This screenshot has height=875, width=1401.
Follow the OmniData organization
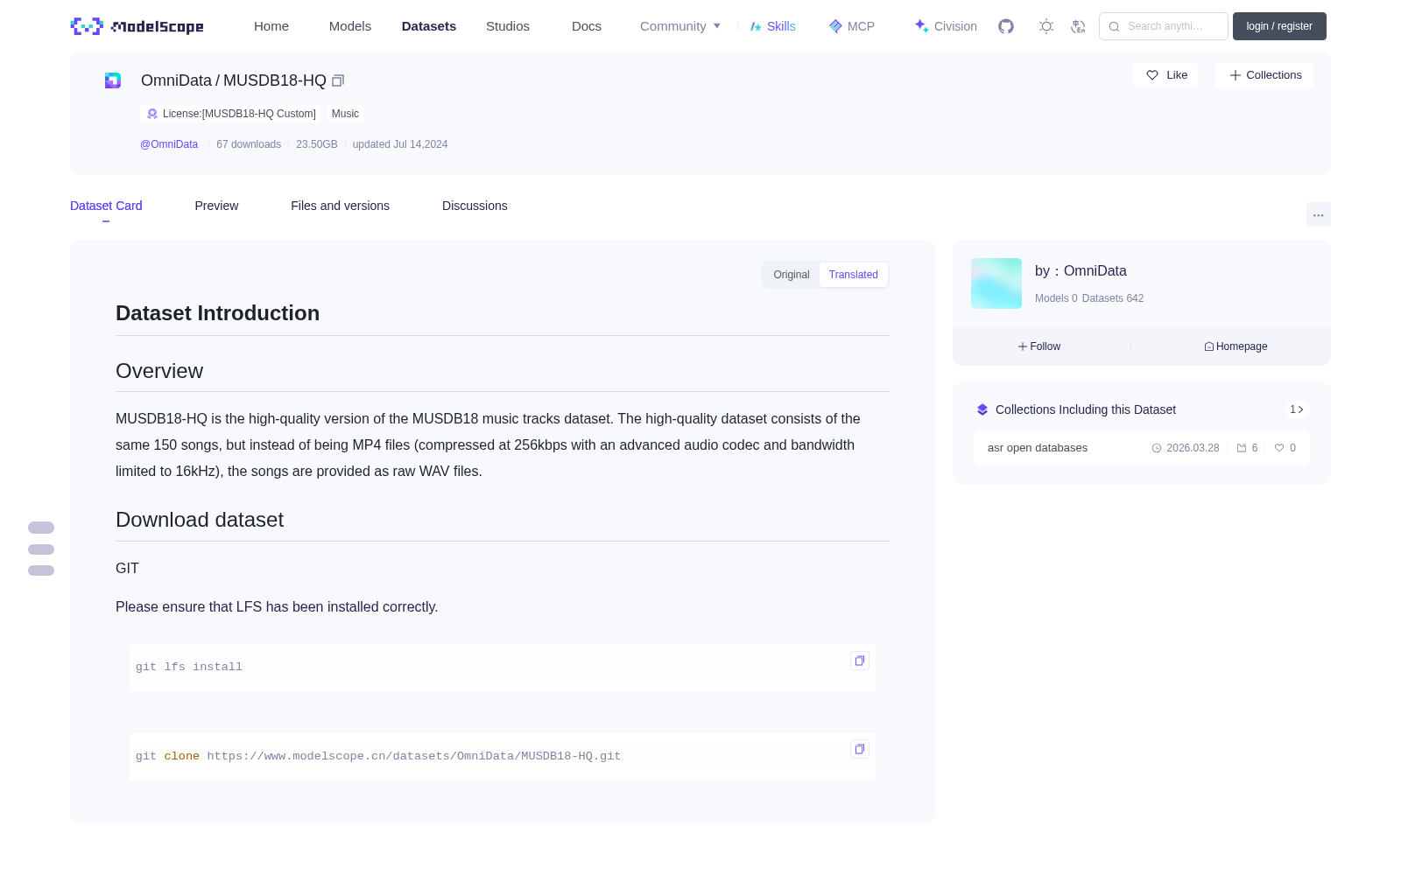point(1039,346)
